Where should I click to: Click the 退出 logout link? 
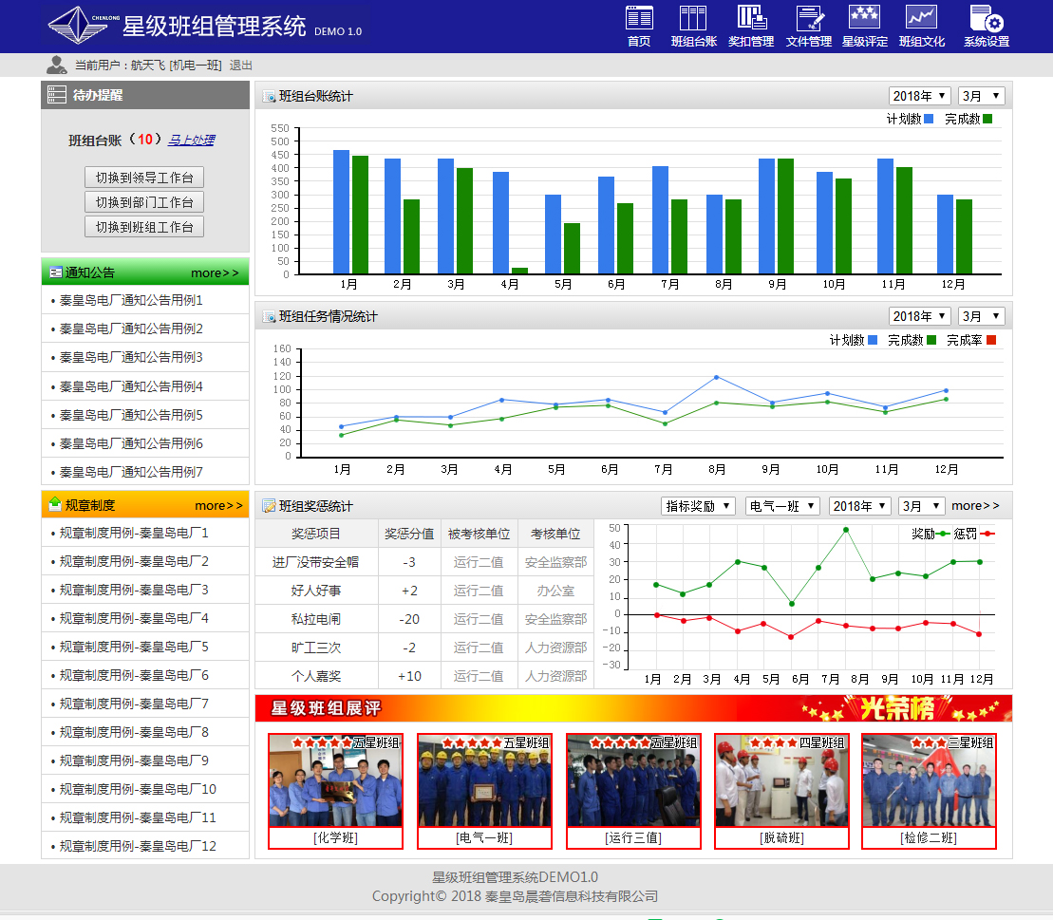(241, 65)
